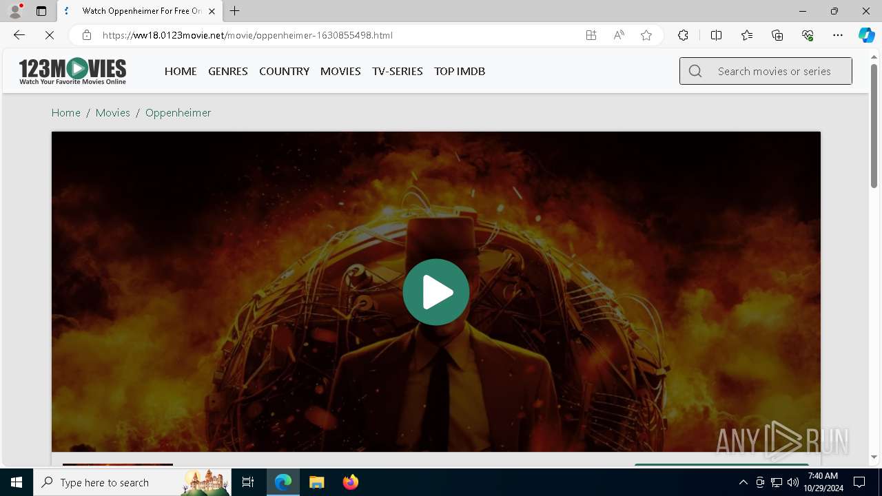This screenshot has width=882, height=496.
Task: Click the search magnifier icon
Action: (x=695, y=71)
